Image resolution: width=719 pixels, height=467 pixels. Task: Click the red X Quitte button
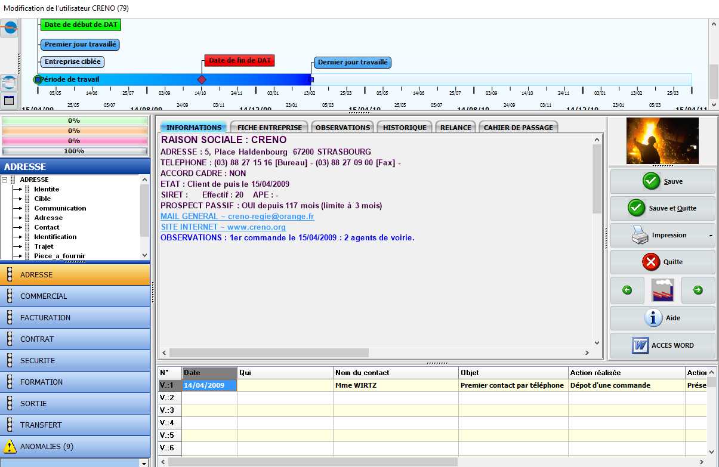click(x=662, y=262)
